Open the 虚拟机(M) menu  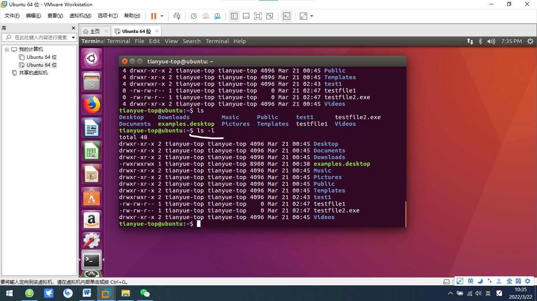pyautogui.click(x=80, y=16)
